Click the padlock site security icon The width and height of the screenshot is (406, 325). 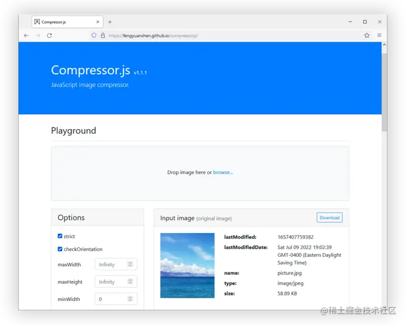pos(103,35)
